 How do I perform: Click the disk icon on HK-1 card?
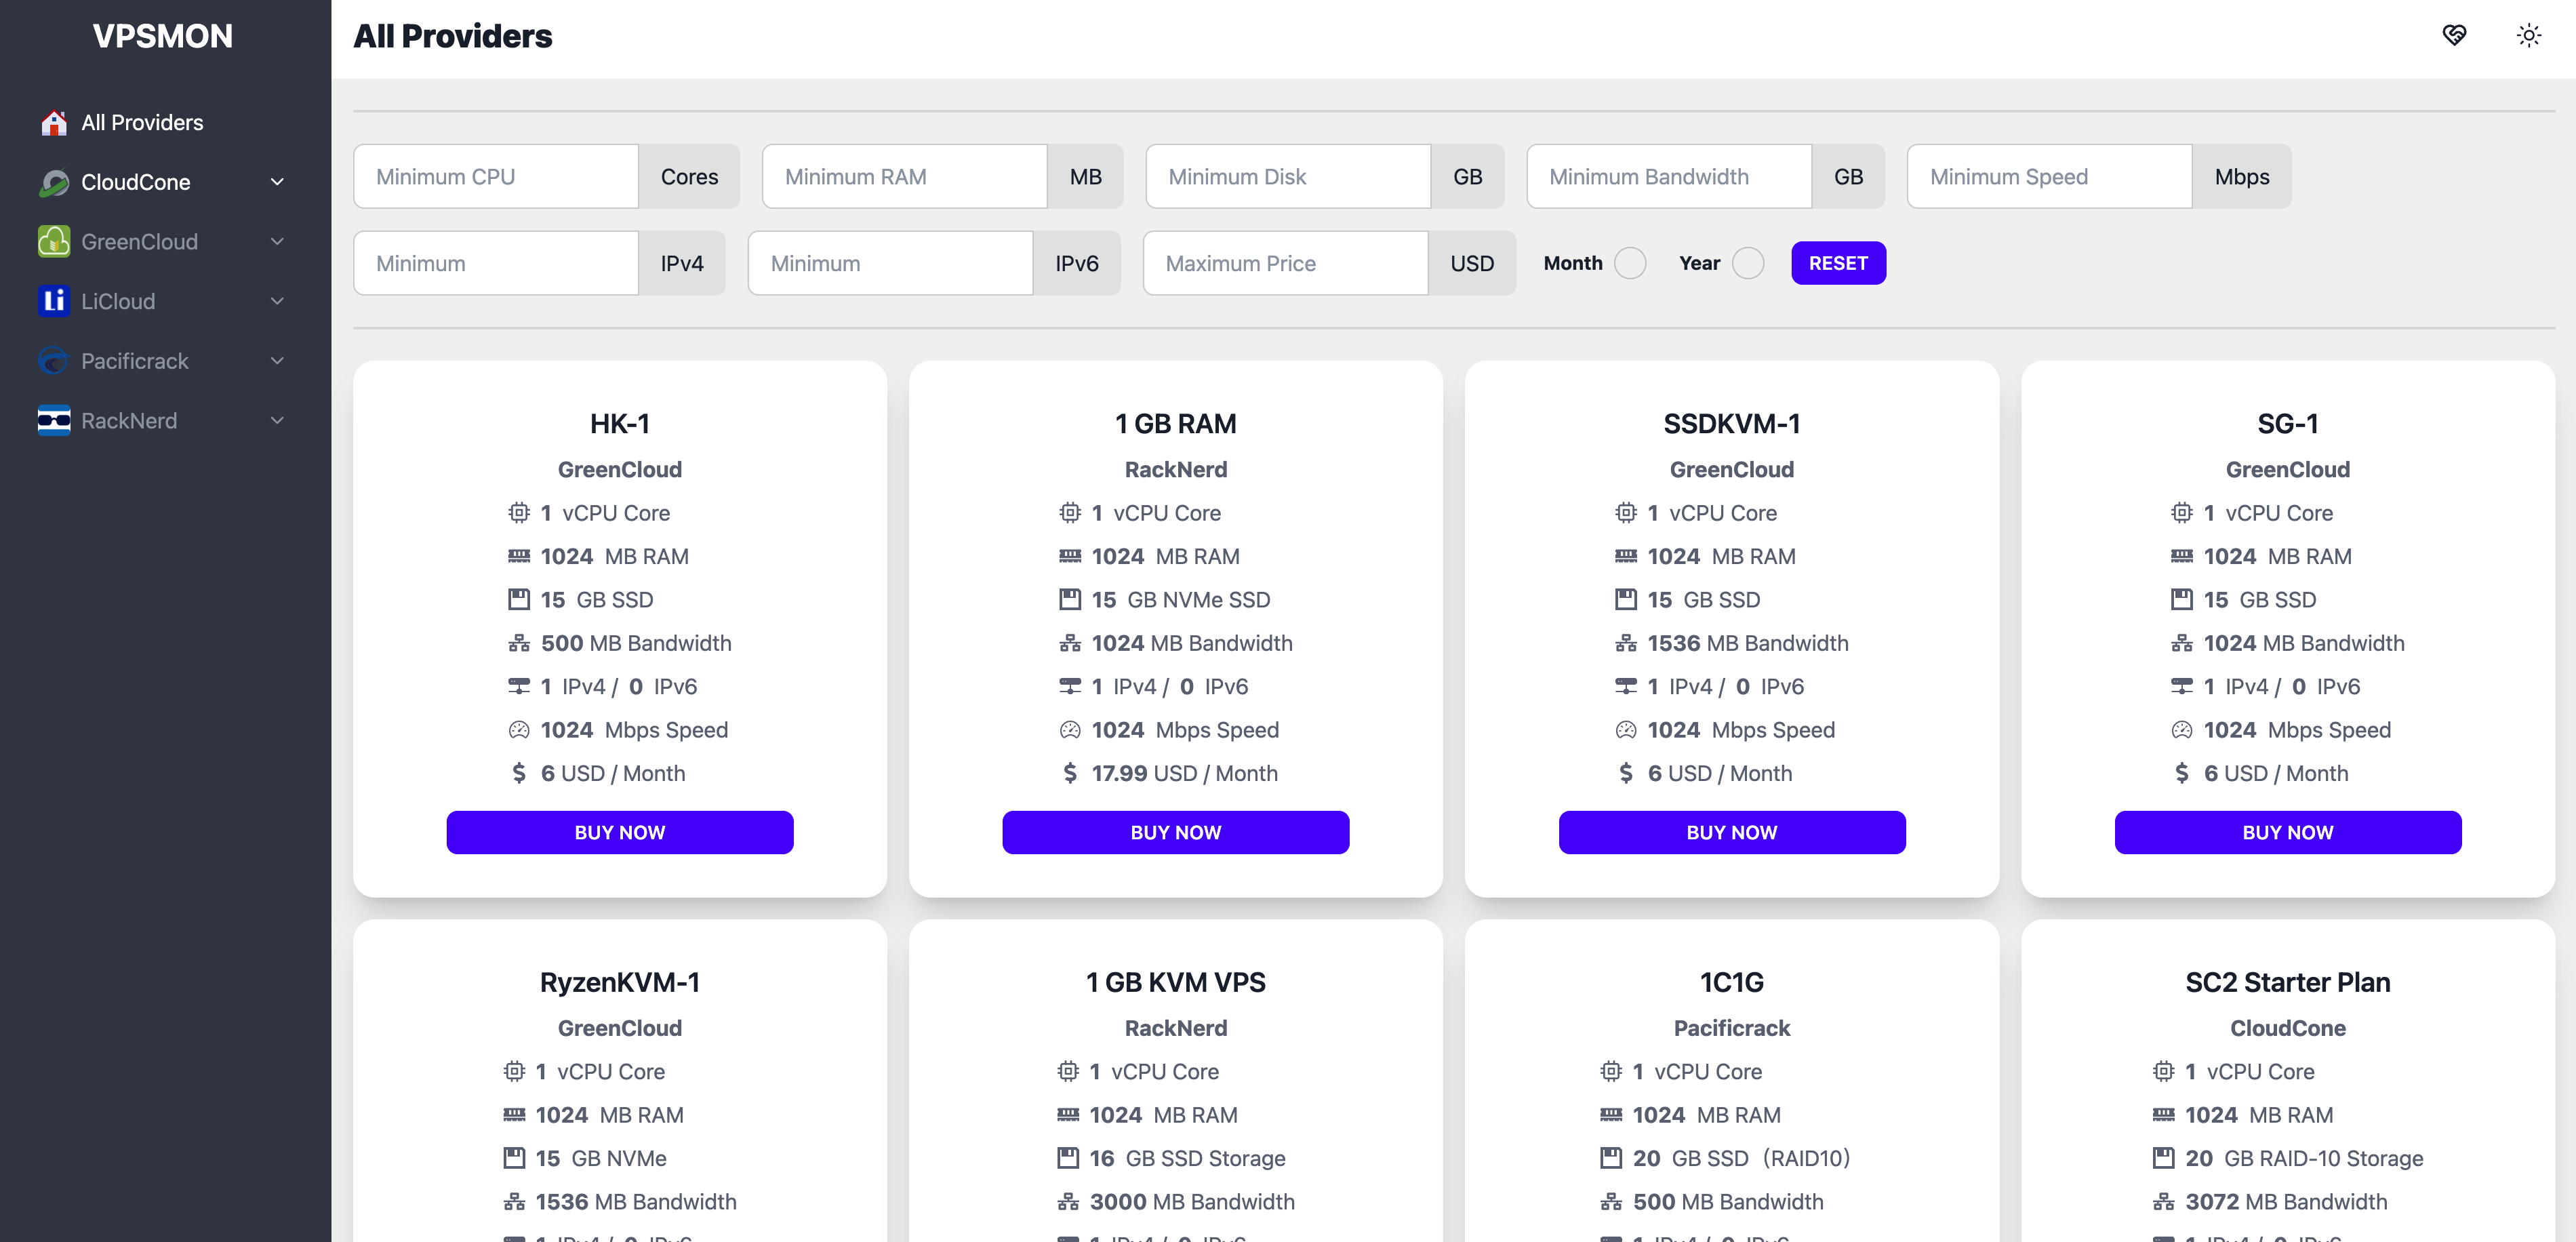click(x=518, y=600)
